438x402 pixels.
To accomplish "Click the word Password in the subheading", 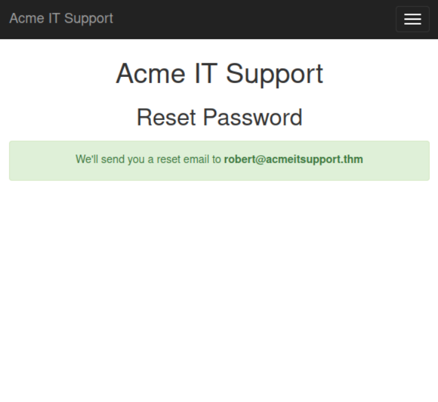I will pyautogui.click(x=253, y=117).
